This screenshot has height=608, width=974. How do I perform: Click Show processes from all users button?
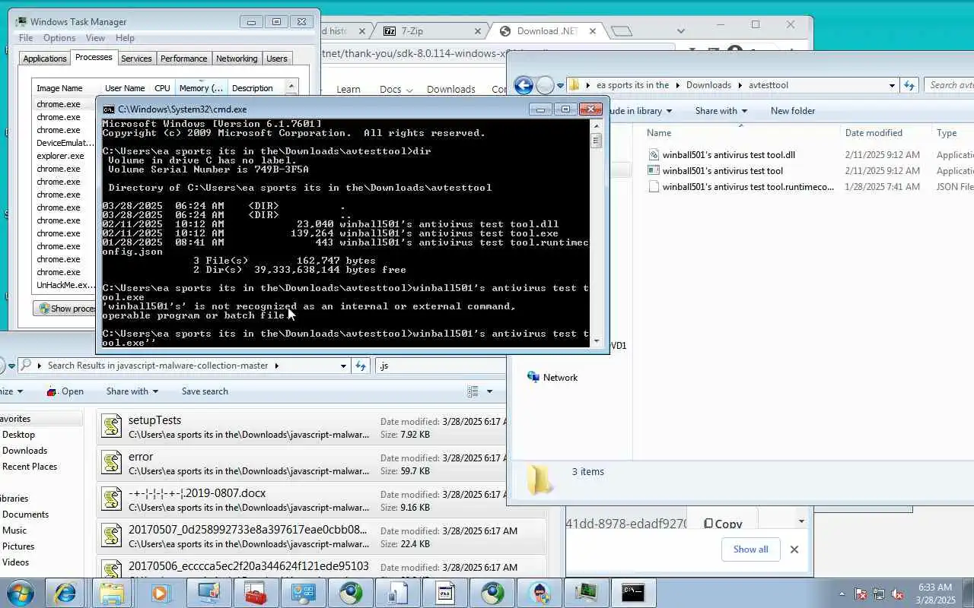click(x=64, y=309)
